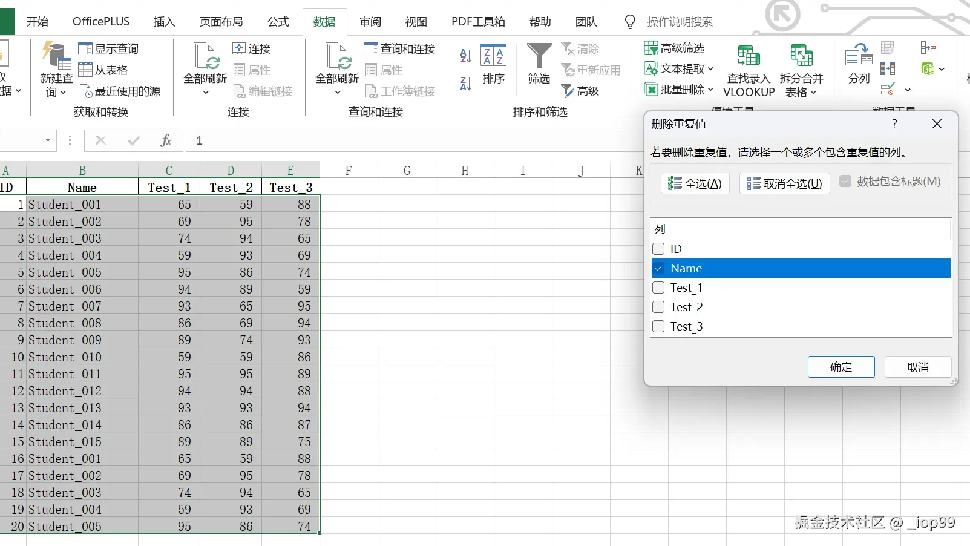Uncheck the Name column checkbox
The image size is (970, 546).
(x=659, y=268)
